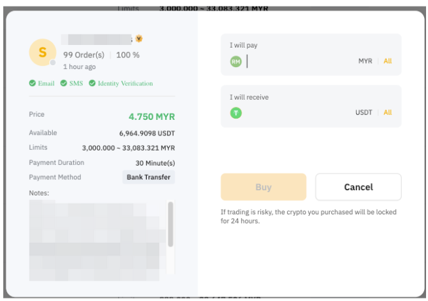Click the Notes panel scrollbar
428x301 pixels.
pyautogui.click(x=171, y=225)
